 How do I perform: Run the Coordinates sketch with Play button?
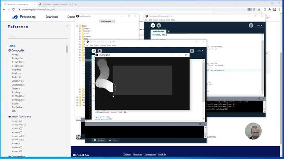[x=153, y=26]
